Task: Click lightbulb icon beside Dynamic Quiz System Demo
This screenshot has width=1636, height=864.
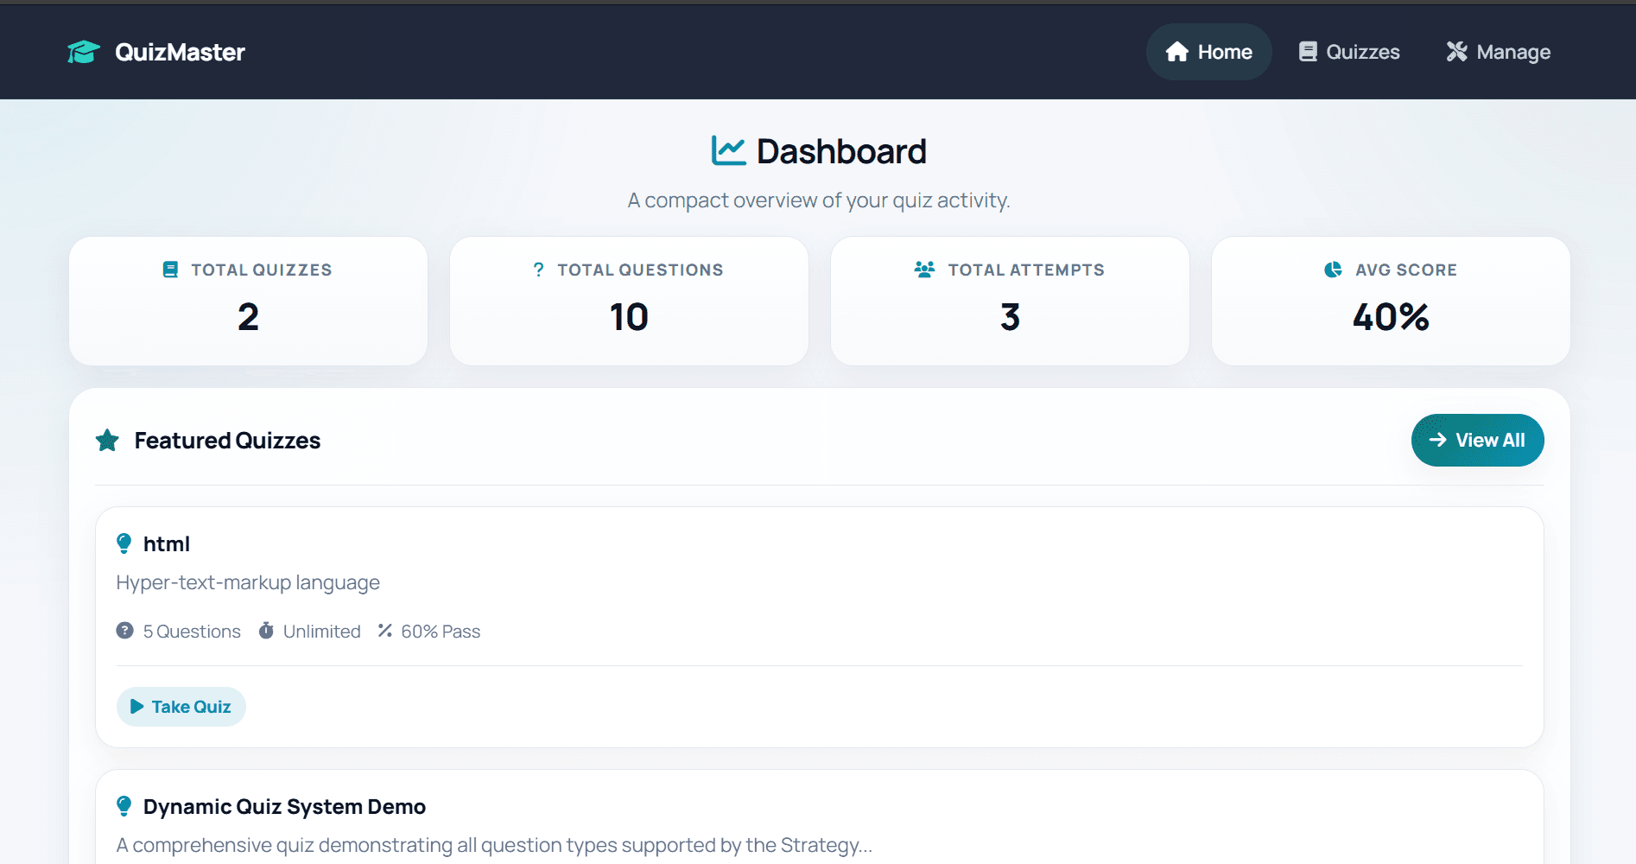Action: coord(124,806)
